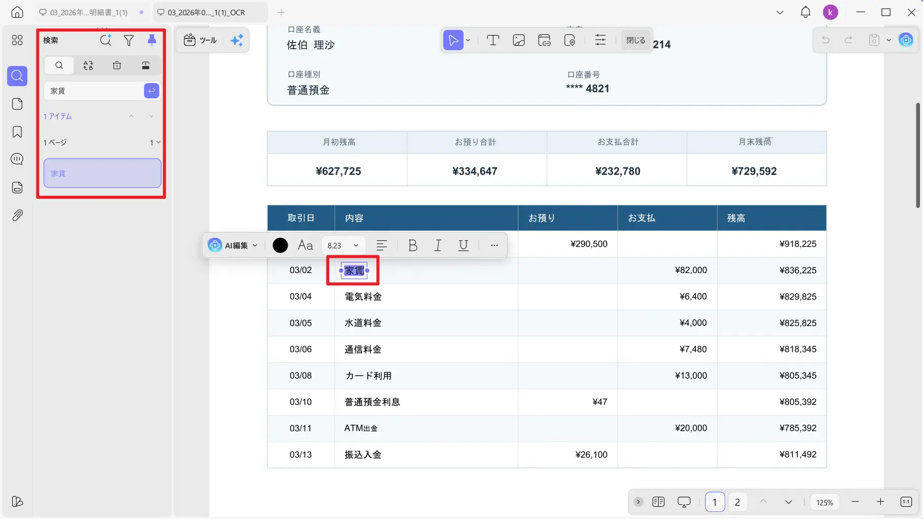The width and height of the screenshot is (923, 519).
Task: Switch to the search mode tab
Action: pos(59,65)
